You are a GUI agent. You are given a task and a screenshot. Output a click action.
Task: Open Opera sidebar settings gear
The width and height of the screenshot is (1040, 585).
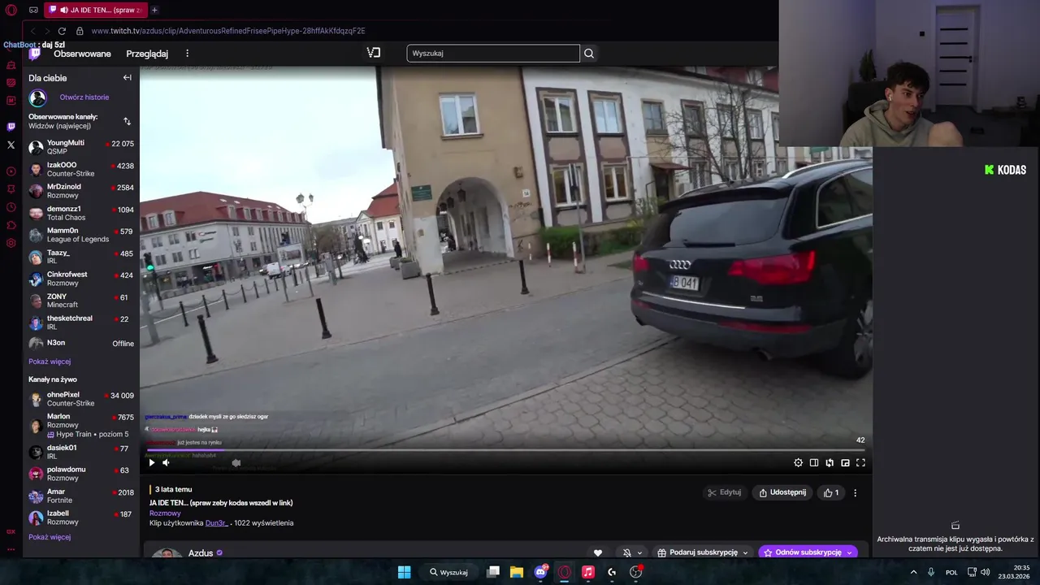pos(11,243)
